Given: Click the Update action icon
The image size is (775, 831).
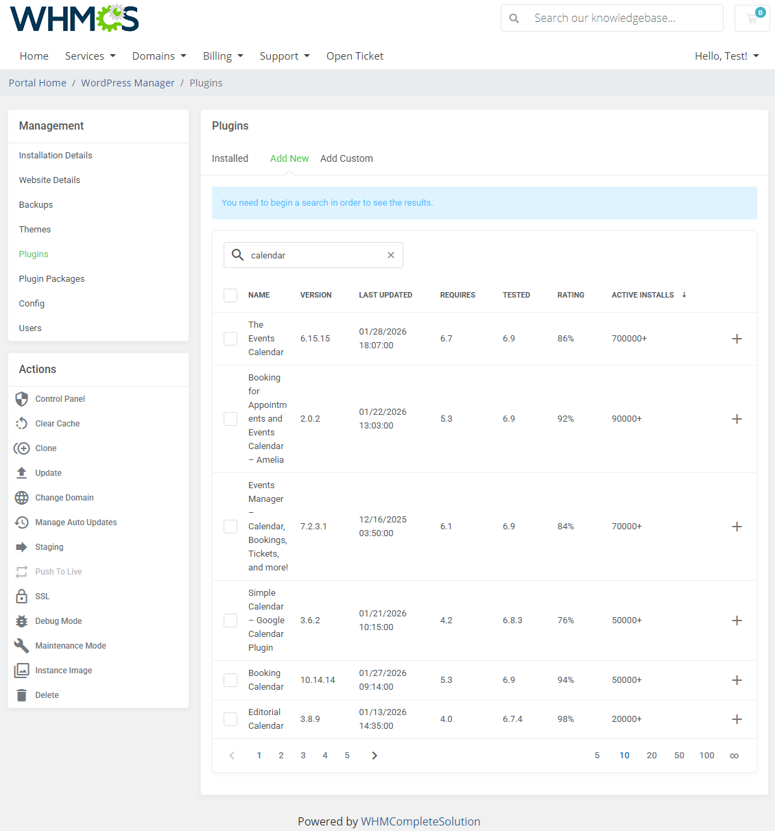Looking at the screenshot, I should click(21, 472).
